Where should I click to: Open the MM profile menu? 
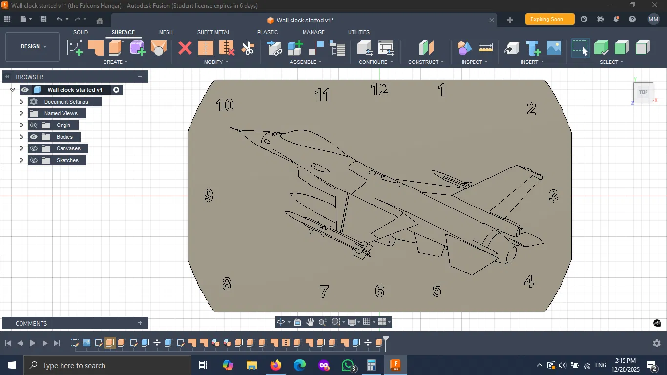pos(654,19)
